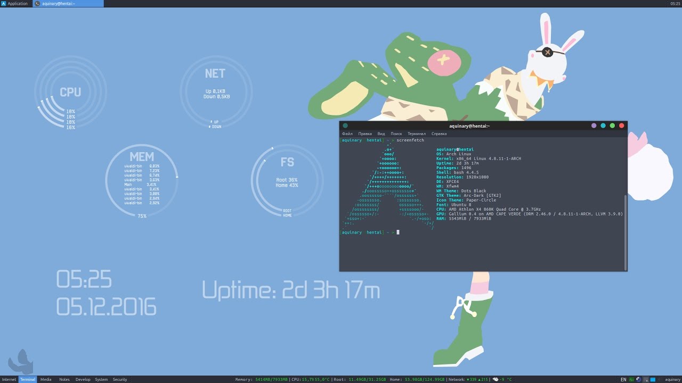Viewport: 682px width, 383px height.
Task: Click the NET widget 'Down 0.5KB' text
Action: point(216,97)
